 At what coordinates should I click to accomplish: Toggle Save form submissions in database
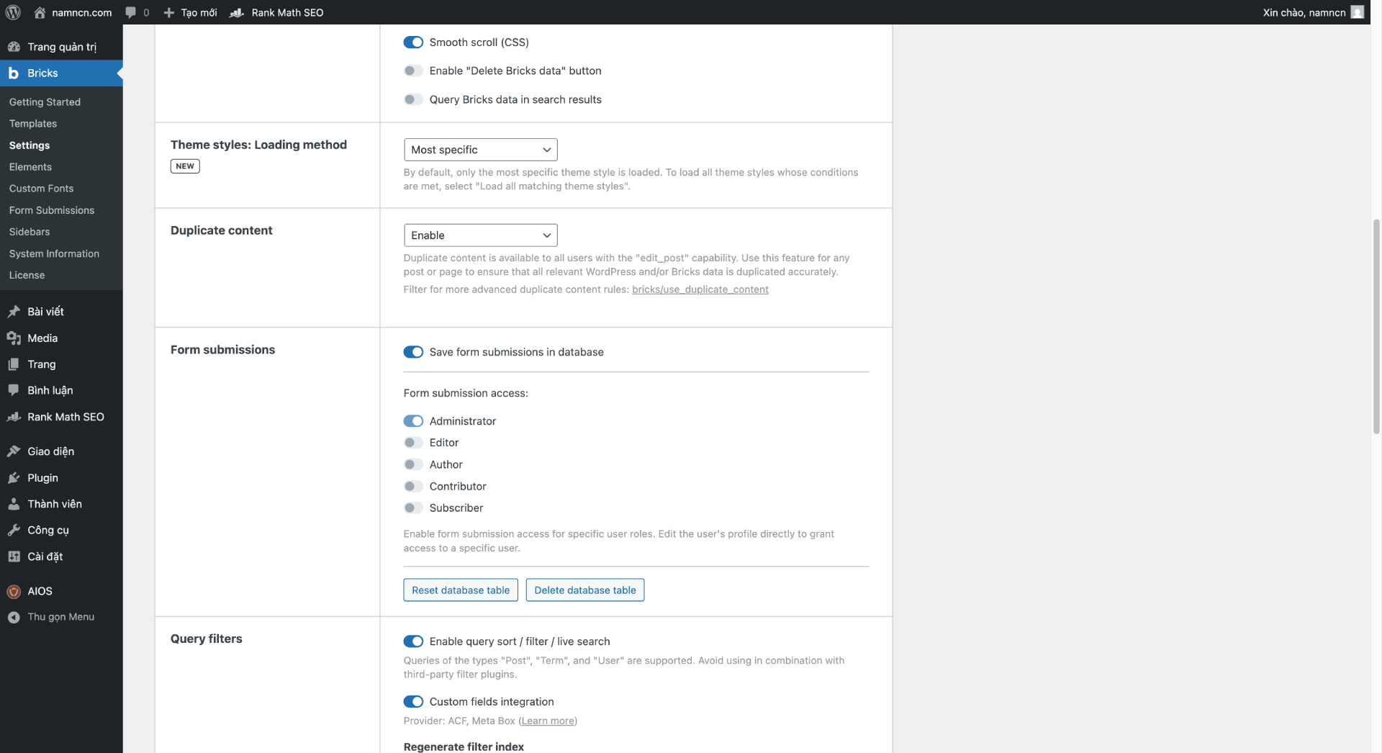pyautogui.click(x=413, y=352)
